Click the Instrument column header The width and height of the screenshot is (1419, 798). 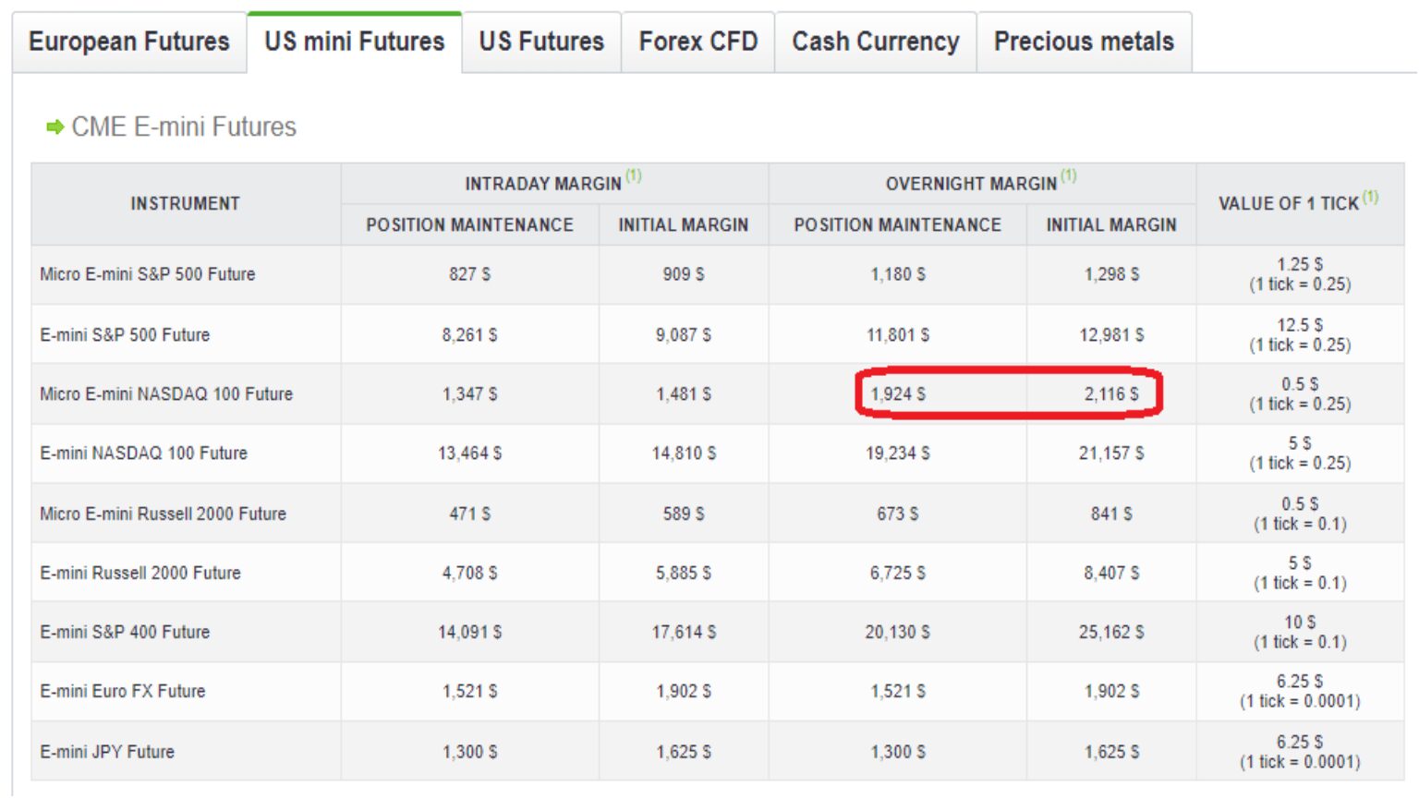pyautogui.click(x=186, y=204)
